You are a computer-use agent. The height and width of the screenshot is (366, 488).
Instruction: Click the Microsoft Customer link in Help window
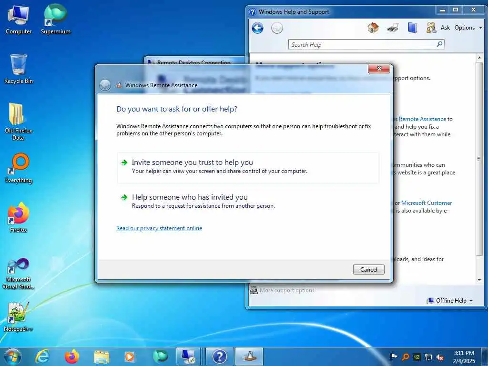427,203
